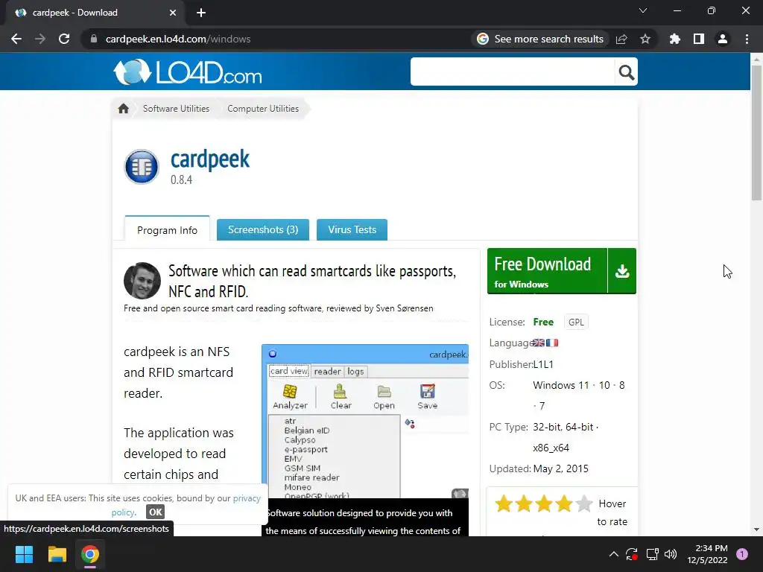Click the reviewer's profile photo
The width and height of the screenshot is (763, 572).
click(142, 281)
